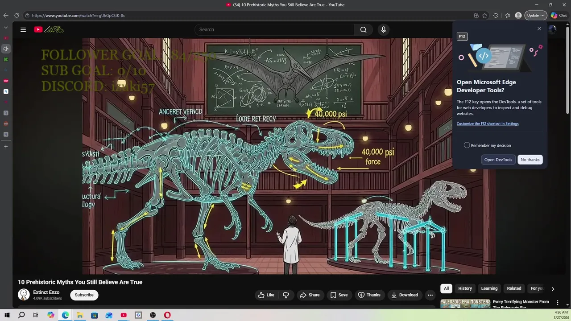Screen dimensions: 571x321
Task: Open Microsoft Store from the taskbar
Action: pos(94,315)
